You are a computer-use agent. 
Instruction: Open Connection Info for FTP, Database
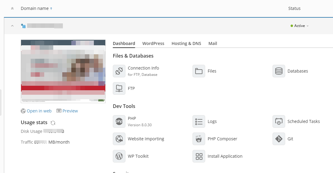coord(119,71)
